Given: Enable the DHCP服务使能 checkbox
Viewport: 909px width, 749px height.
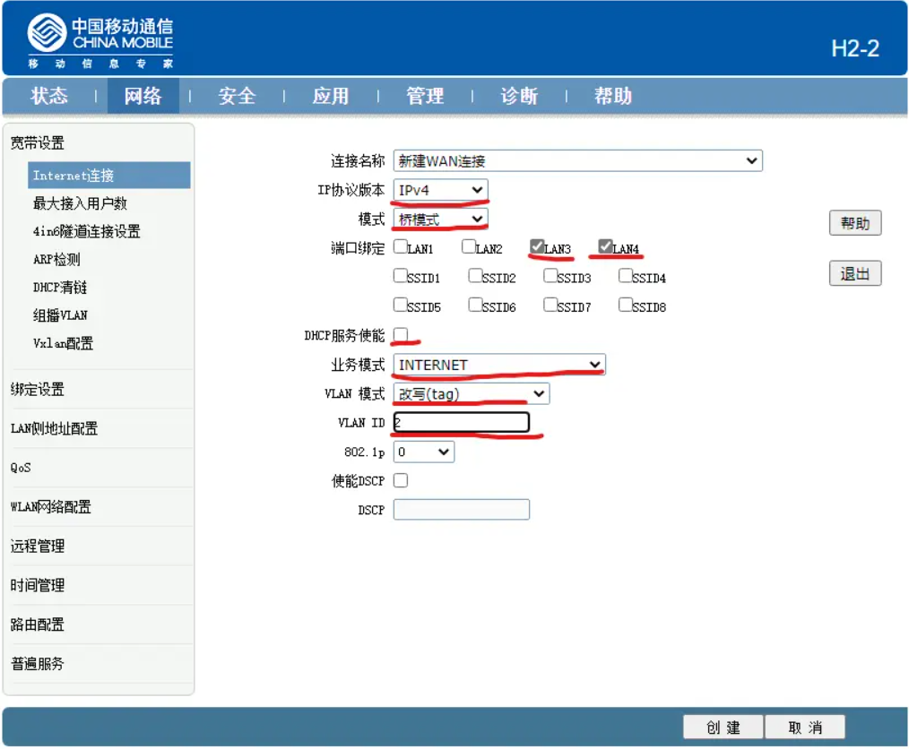Looking at the screenshot, I should coord(401,335).
